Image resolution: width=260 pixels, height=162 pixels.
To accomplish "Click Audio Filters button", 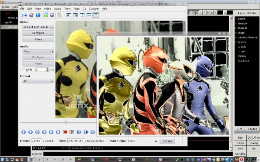I will point(38,64).
